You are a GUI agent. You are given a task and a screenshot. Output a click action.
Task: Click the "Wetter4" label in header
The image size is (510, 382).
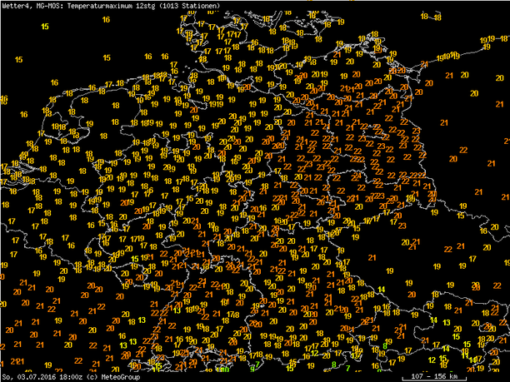tap(14, 5)
